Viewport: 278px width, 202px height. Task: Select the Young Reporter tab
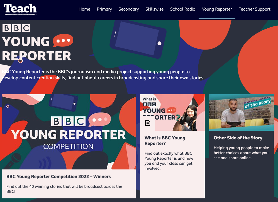[x=217, y=9]
